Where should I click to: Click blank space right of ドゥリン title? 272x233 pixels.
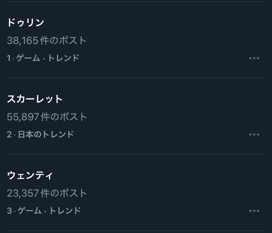(x=145, y=23)
